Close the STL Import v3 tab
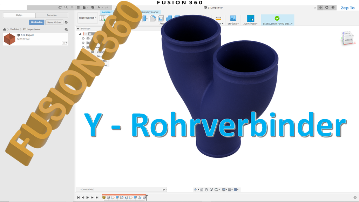The height and width of the screenshot is (202, 359). coord(315,8)
